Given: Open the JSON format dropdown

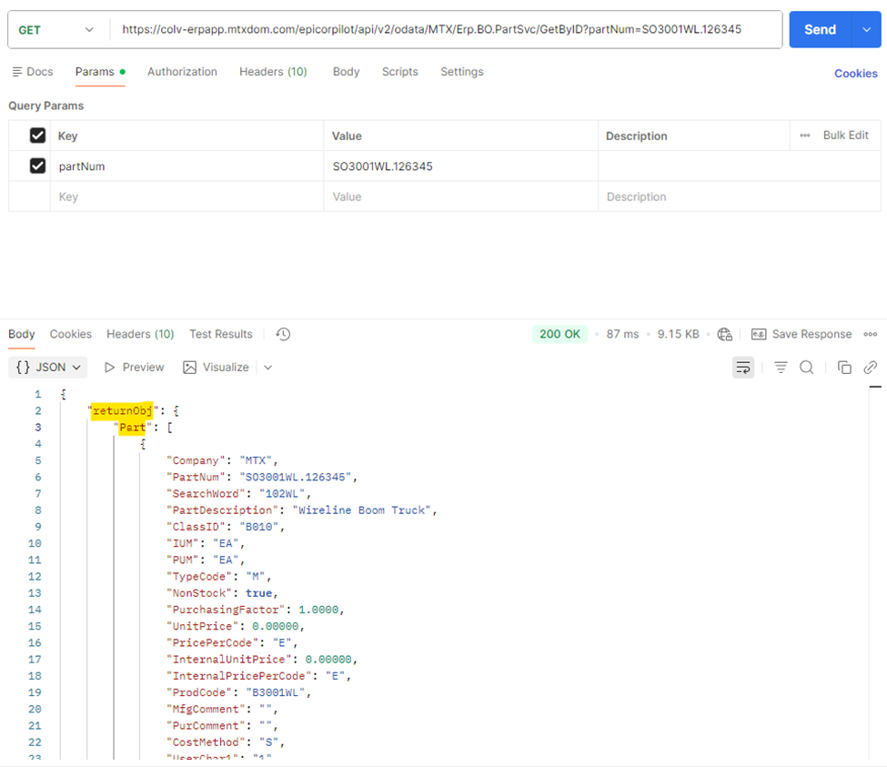Looking at the screenshot, I should point(49,368).
